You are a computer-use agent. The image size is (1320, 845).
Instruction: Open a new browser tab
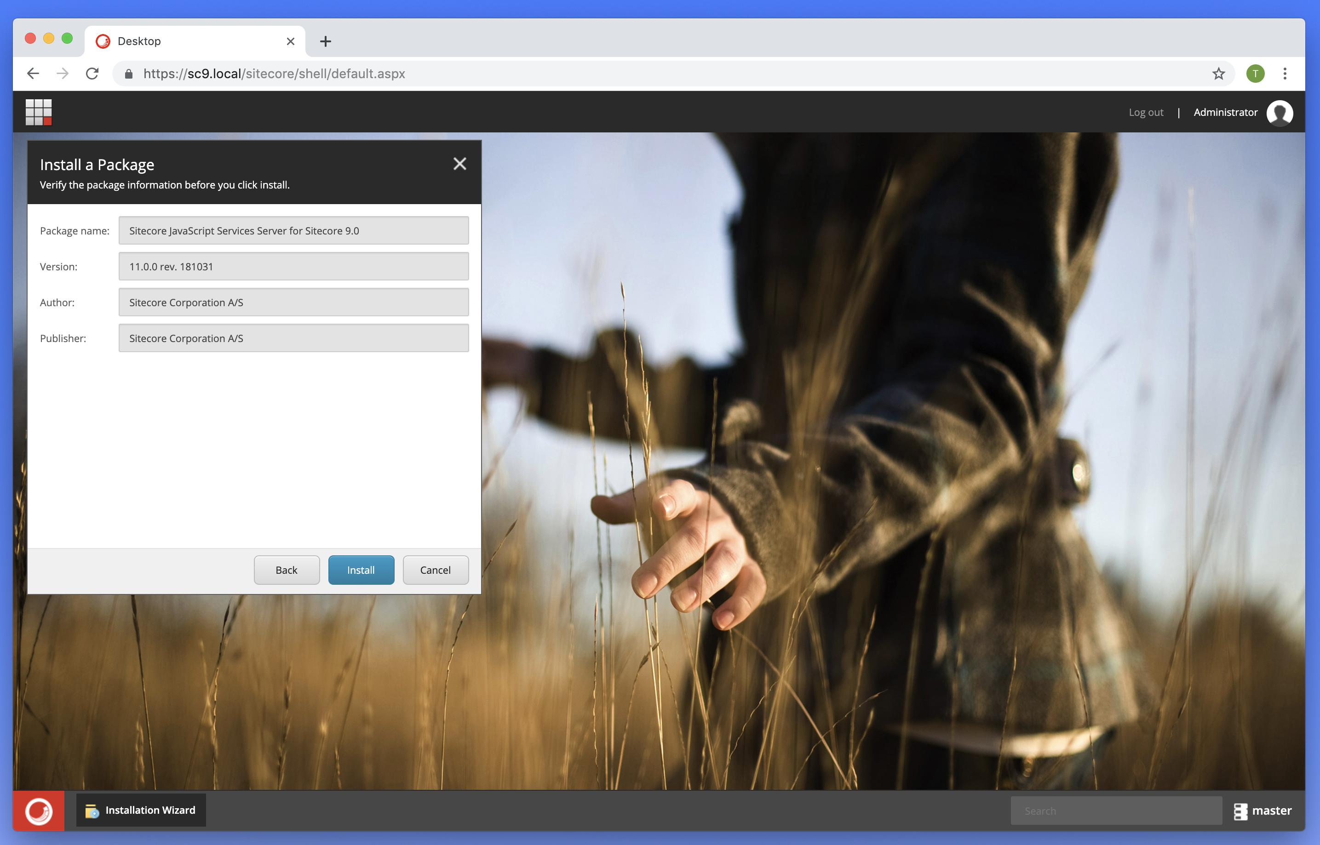[326, 41]
